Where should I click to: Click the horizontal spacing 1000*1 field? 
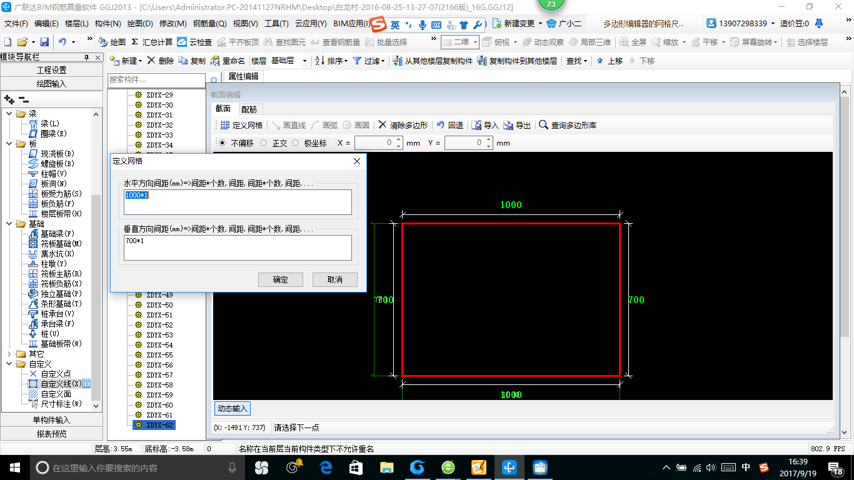click(x=238, y=202)
